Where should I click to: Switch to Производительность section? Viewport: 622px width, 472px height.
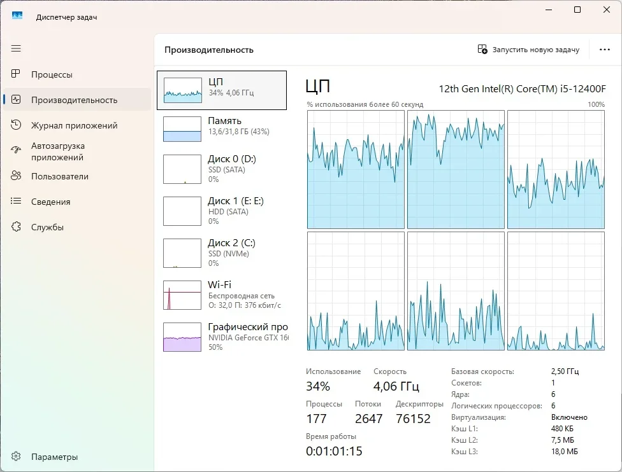[x=77, y=100]
